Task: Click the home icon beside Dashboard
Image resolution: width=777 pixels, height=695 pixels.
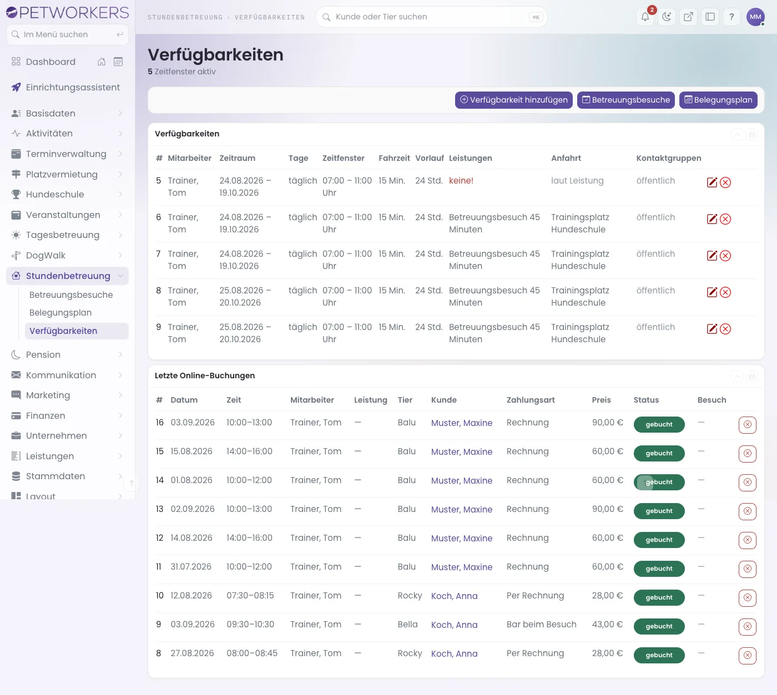Action: [102, 62]
